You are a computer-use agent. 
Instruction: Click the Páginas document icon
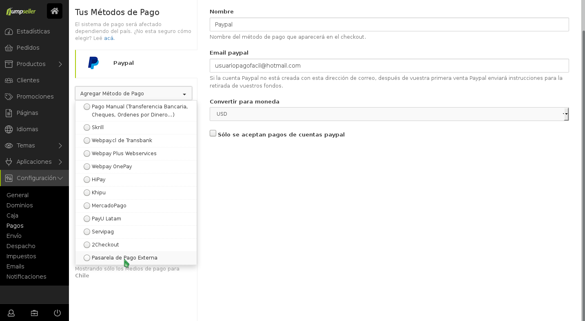point(9,113)
